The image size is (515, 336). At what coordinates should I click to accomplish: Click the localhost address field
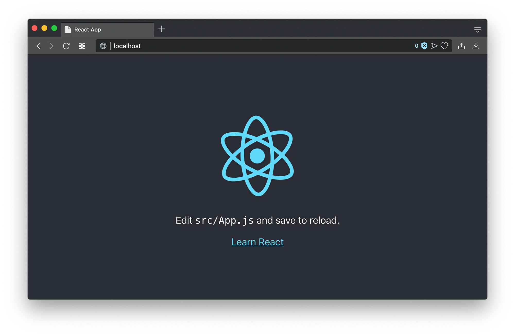[x=257, y=46]
